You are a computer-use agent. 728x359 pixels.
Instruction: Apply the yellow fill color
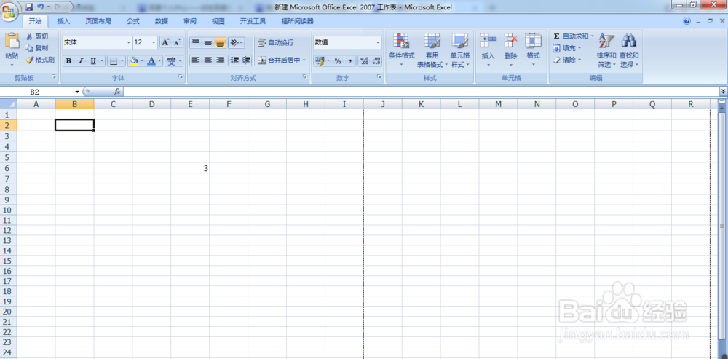134,61
